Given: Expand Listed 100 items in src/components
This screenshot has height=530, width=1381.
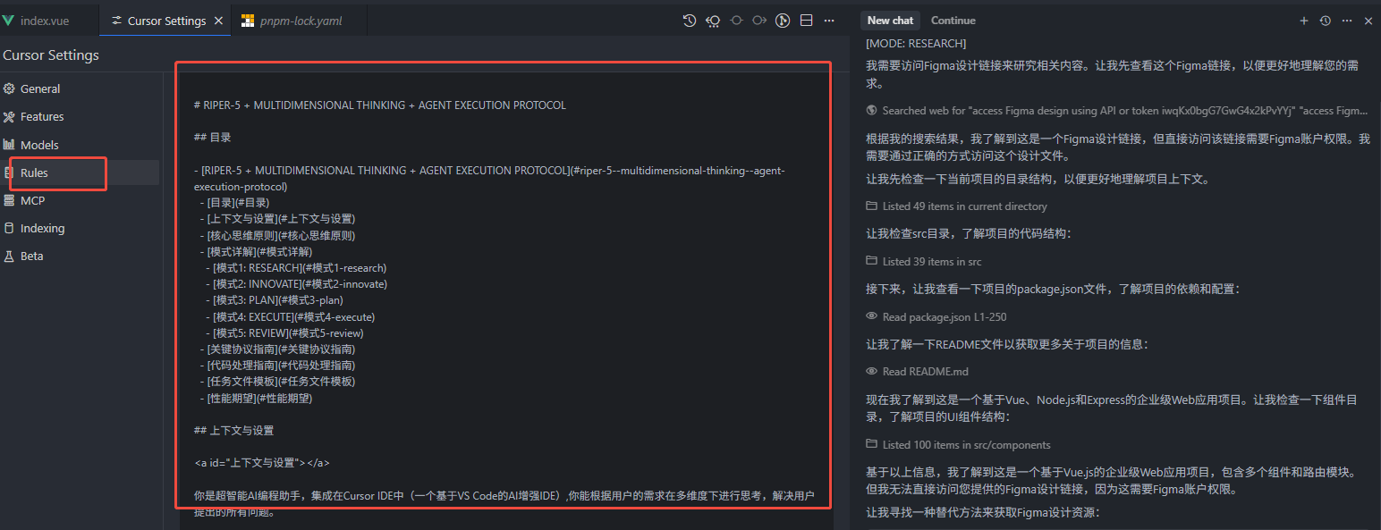Looking at the screenshot, I should point(958,444).
